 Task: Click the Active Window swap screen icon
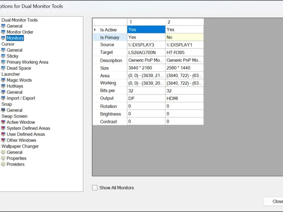pyautogui.click(x=3, y=122)
